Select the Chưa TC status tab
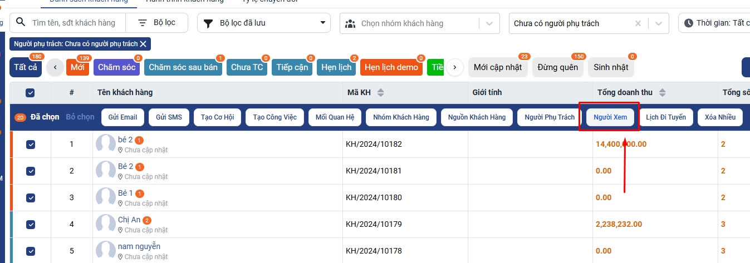The height and width of the screenshot is (263, 750). point(247,67)
